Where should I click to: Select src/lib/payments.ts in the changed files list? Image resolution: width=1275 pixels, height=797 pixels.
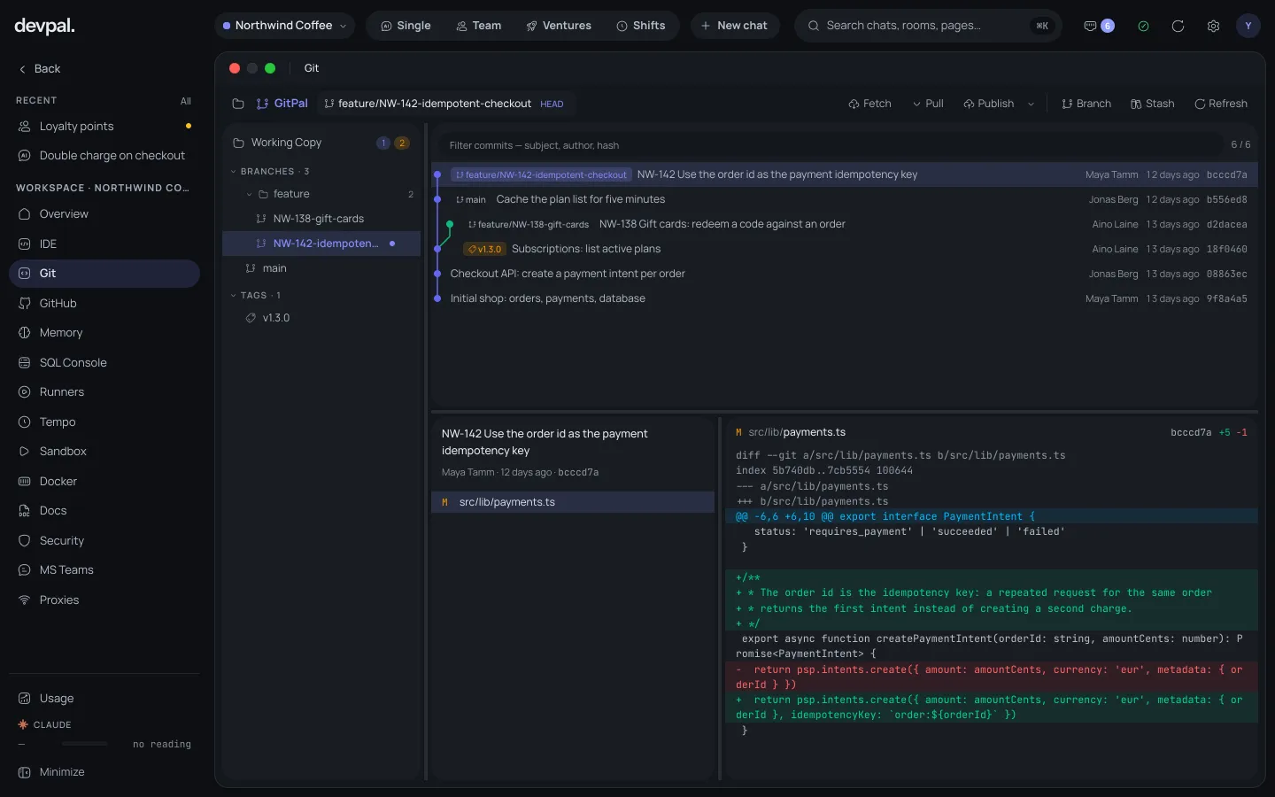coord(573,502)
